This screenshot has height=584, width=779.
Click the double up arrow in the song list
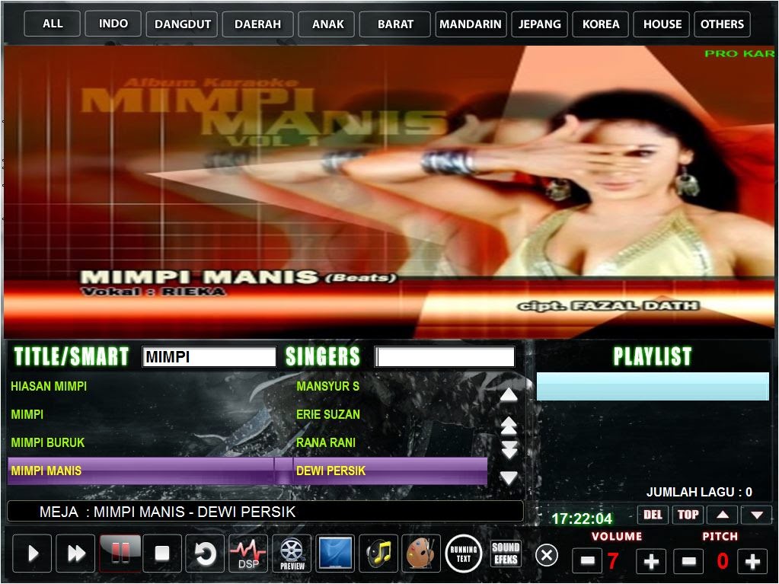(508, 426)
